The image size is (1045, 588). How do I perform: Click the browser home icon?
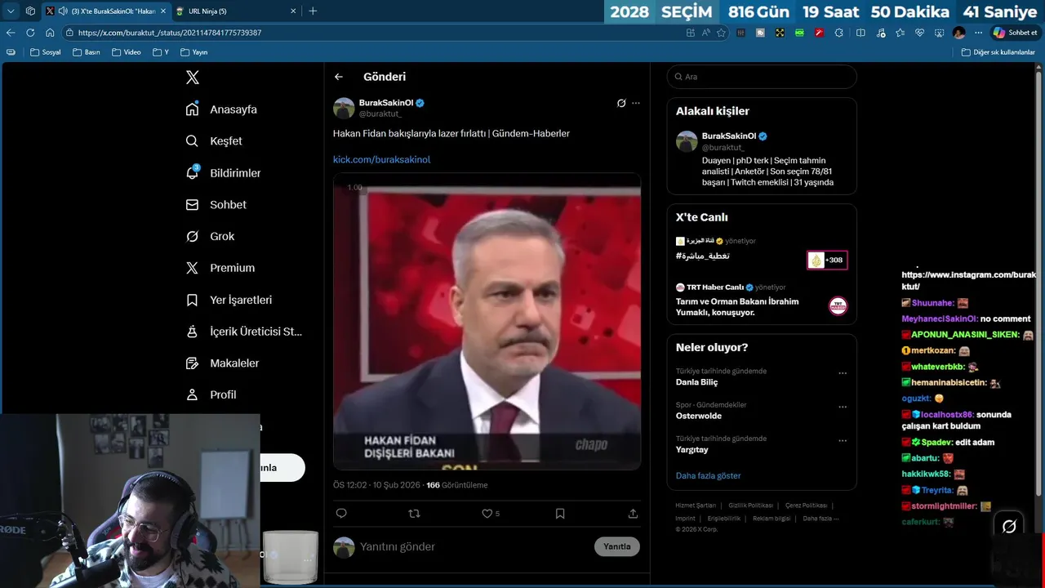(50, 33)
